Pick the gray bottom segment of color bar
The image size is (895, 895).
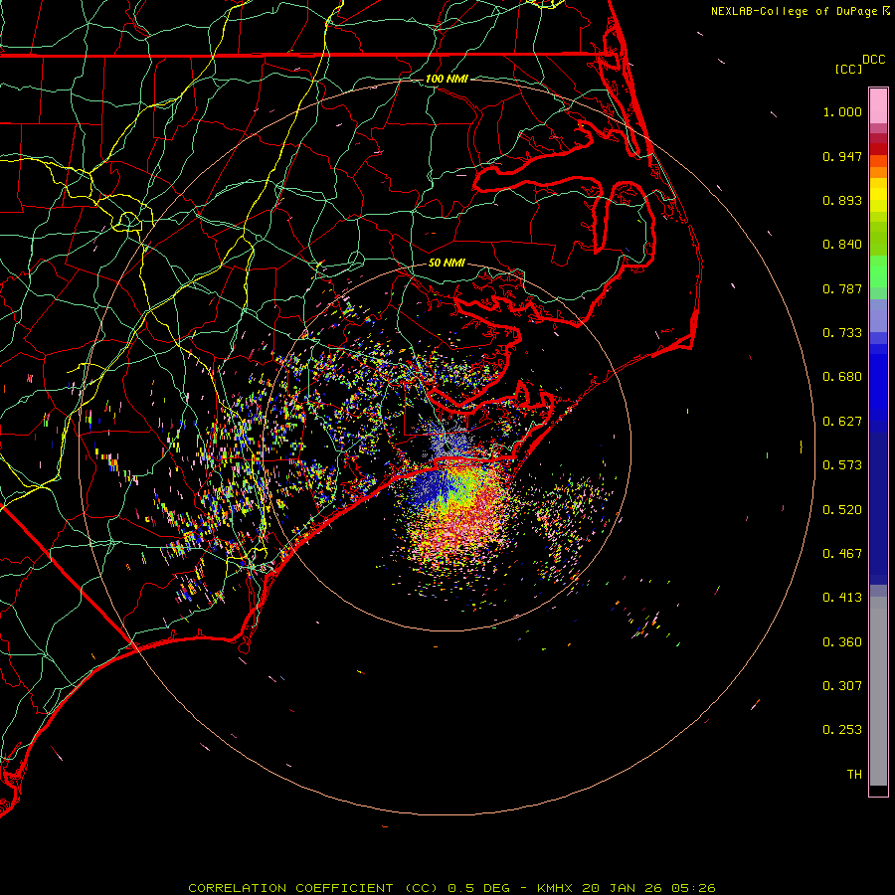coord(878,691)
